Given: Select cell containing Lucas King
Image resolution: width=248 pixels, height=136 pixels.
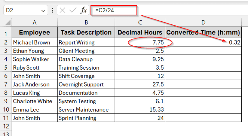Looking at the screenshot, I should (x=35, y=92).
